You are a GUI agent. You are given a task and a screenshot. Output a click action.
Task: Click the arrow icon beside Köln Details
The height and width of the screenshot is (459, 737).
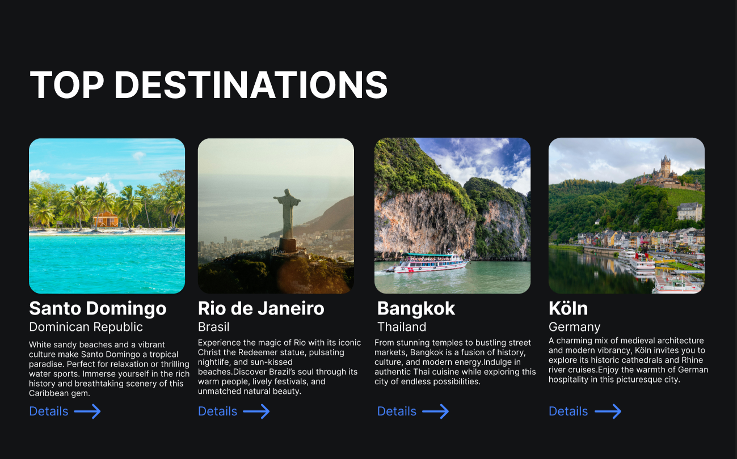[608, 411]
